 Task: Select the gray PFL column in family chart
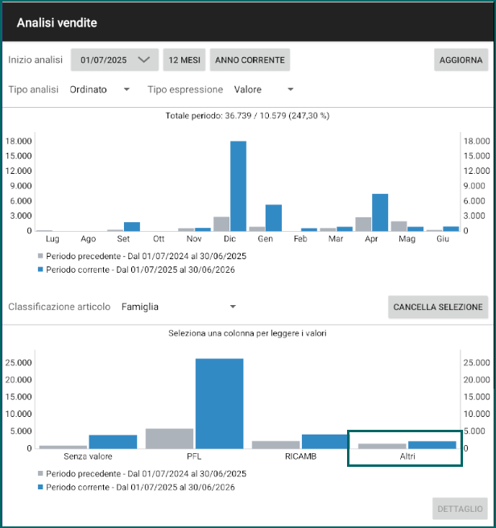pyautogui.click(x=169, y=439)
